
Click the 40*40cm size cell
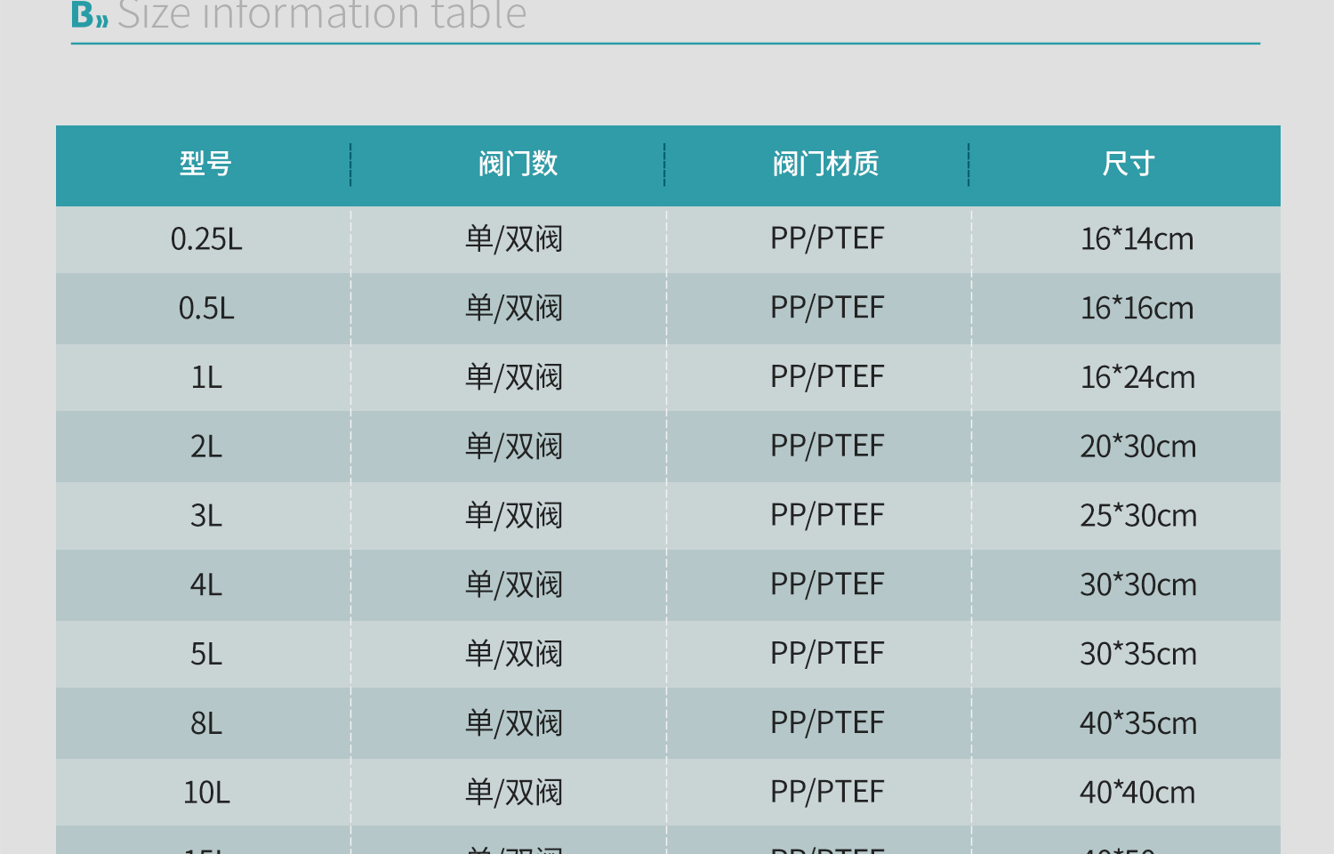click(x=1137, y=793)
